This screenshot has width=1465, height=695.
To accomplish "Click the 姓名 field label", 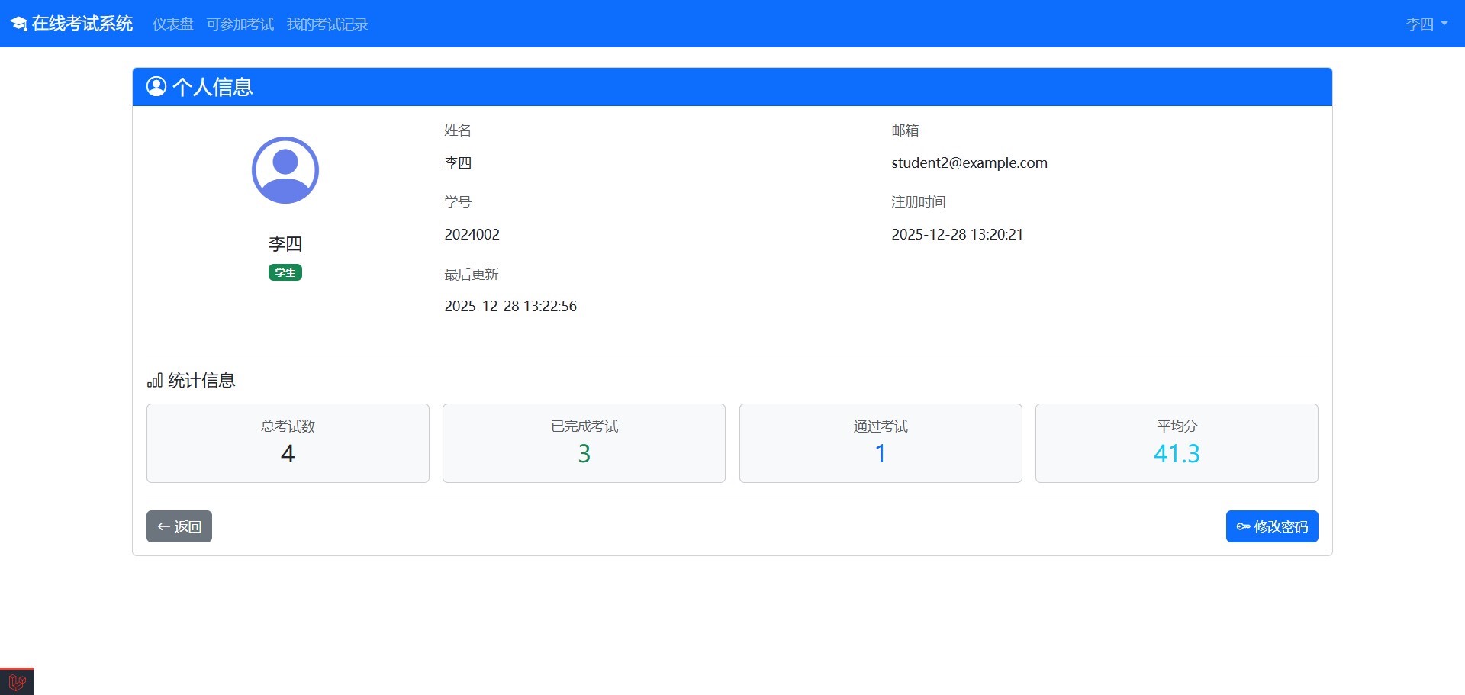I will pyautogui.click(x=458, y=130).
